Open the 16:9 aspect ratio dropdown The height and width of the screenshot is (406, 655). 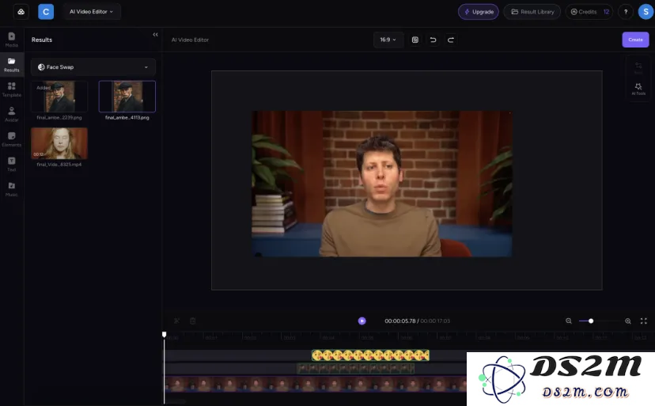click(388, 40)
